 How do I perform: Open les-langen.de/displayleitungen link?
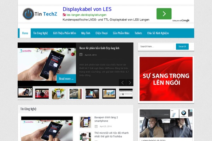tap(87, 15)
